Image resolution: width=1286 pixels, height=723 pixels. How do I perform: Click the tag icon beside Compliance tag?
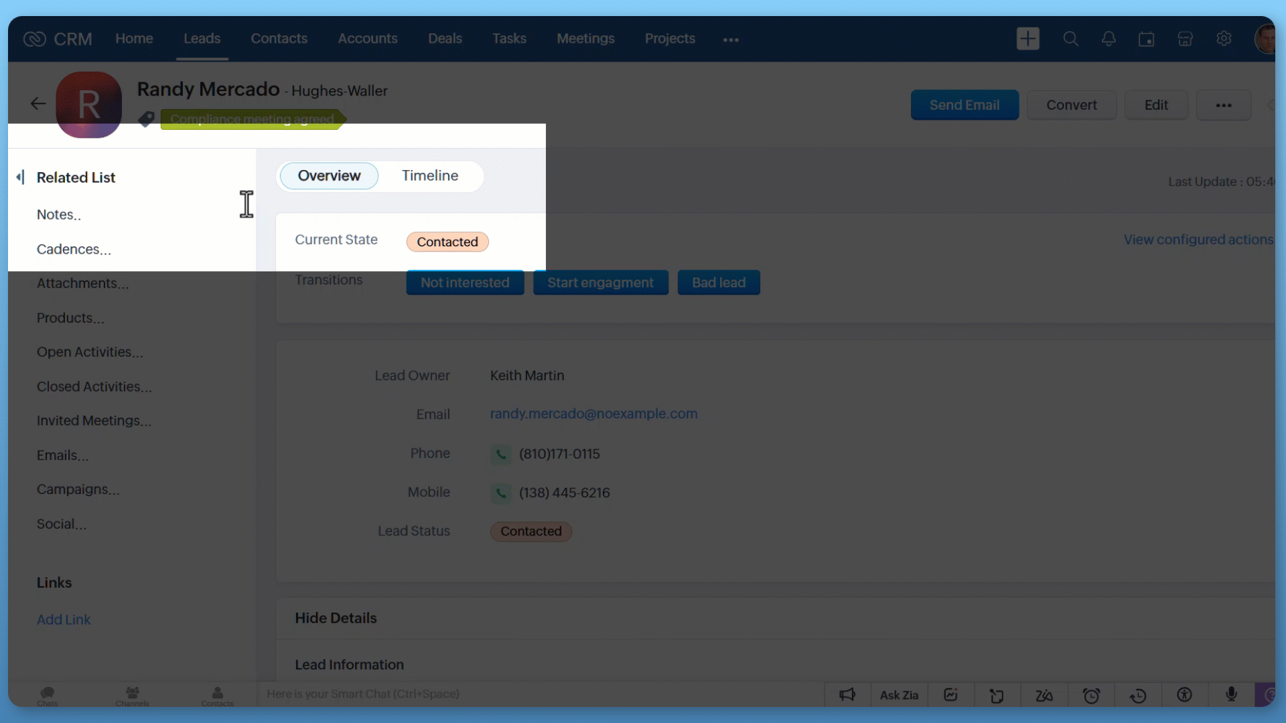(146, 119)
